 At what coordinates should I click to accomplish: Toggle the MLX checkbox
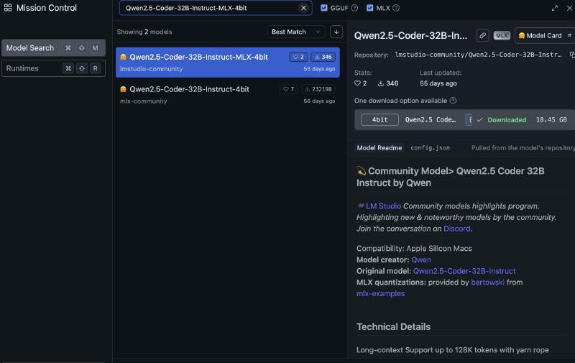click(369, 8)
